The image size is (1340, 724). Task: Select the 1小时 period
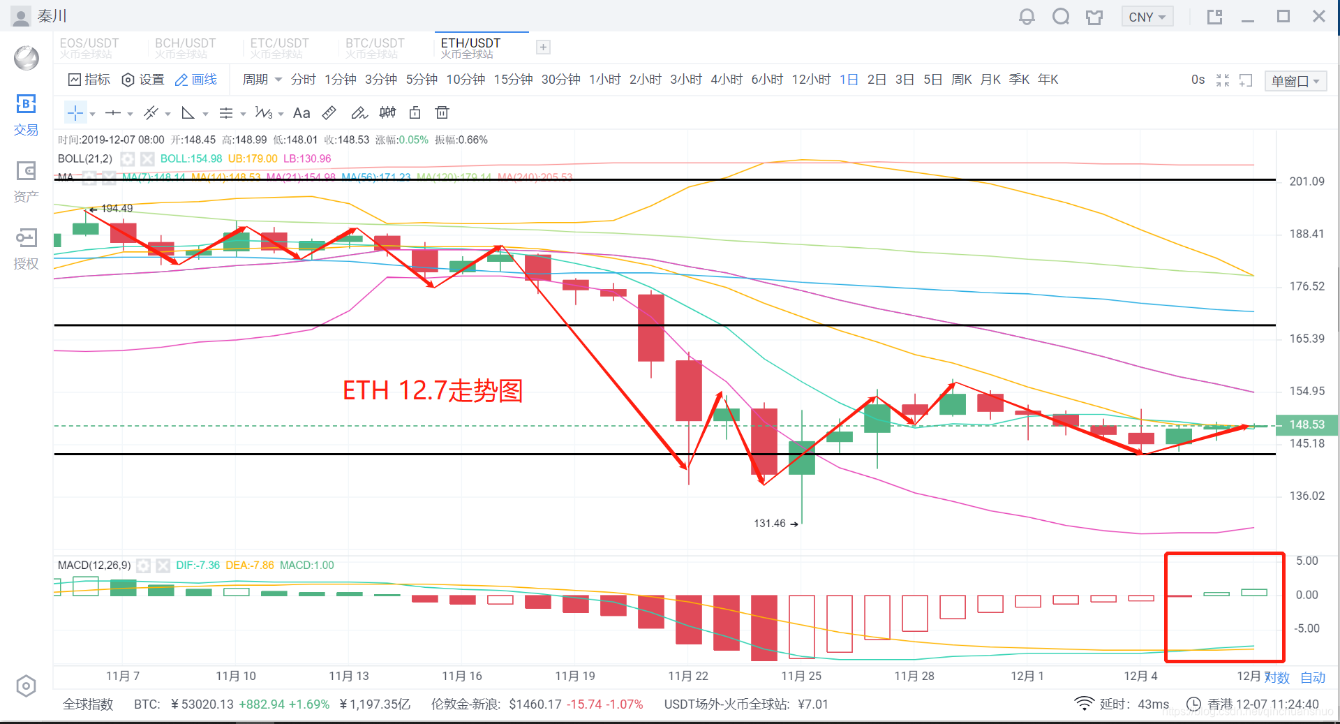click(605, 80)
